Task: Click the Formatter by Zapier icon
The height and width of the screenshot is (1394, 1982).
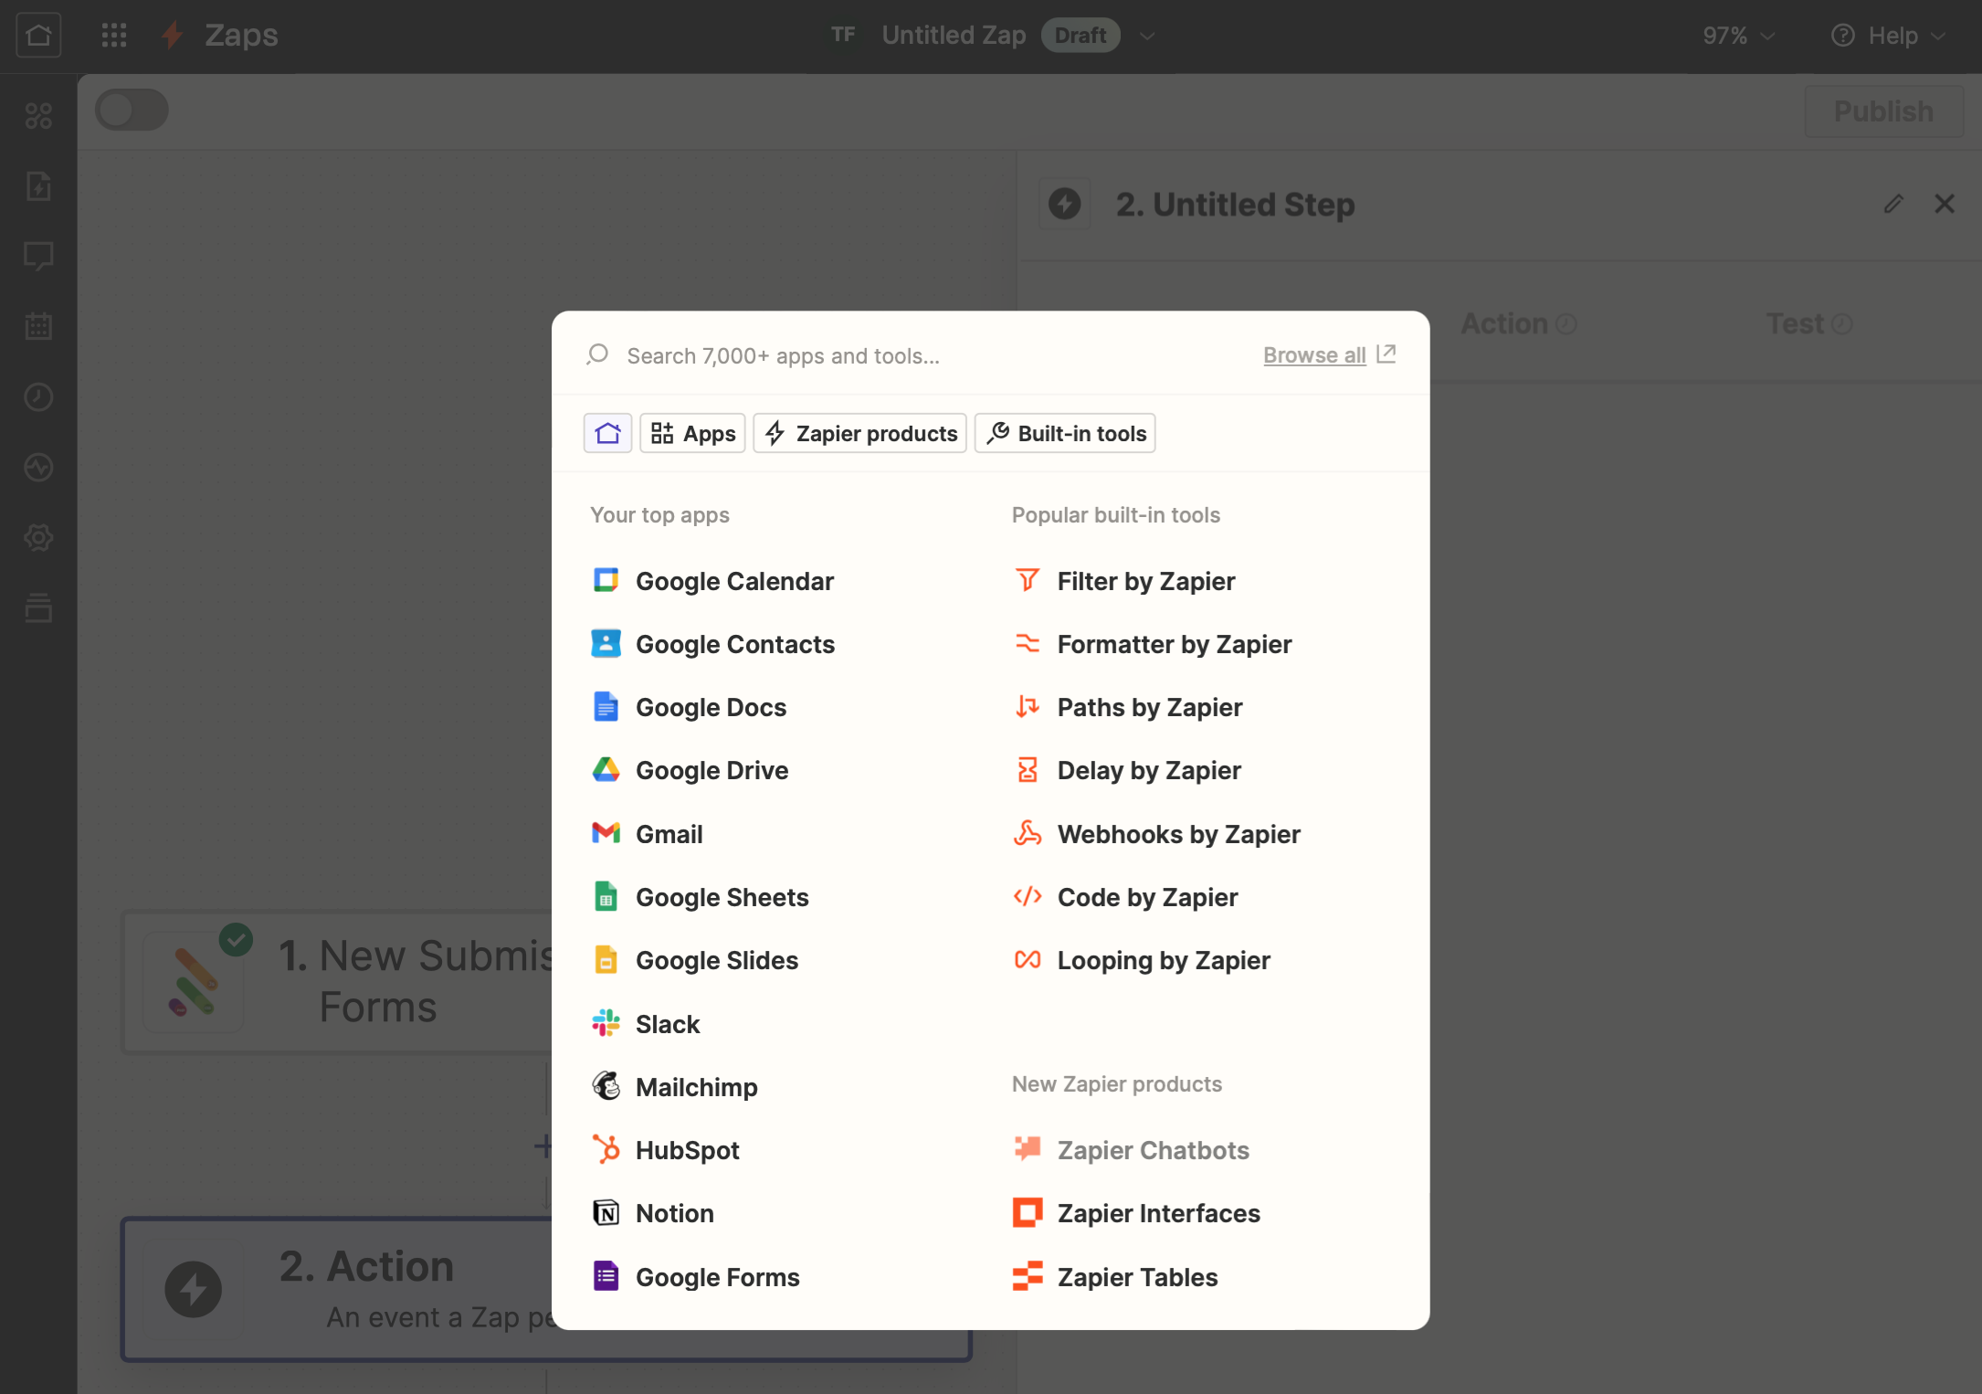Action: click(x=1028, y=644)
